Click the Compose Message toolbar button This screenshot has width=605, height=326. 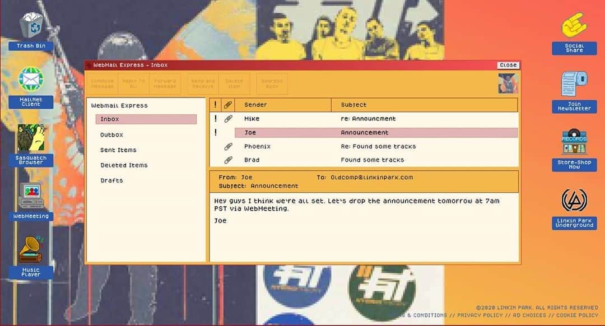click(103, 83)
